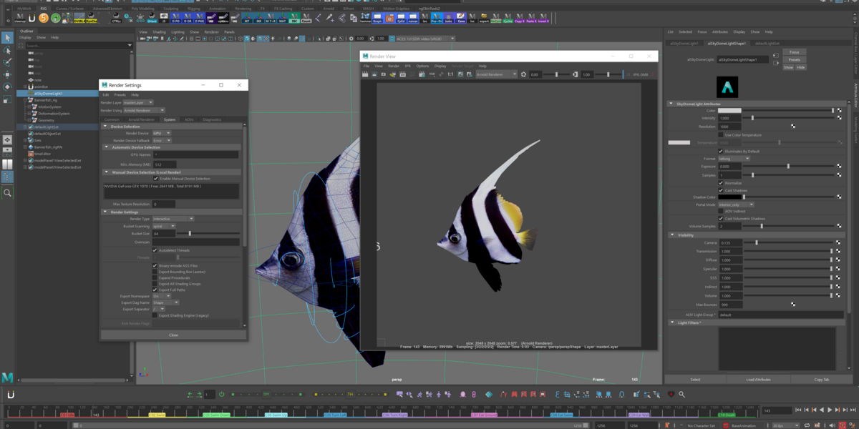This screenshot has height=429, width=859.
Task: Click the render current frame icon in Render View
Action: 367,74
